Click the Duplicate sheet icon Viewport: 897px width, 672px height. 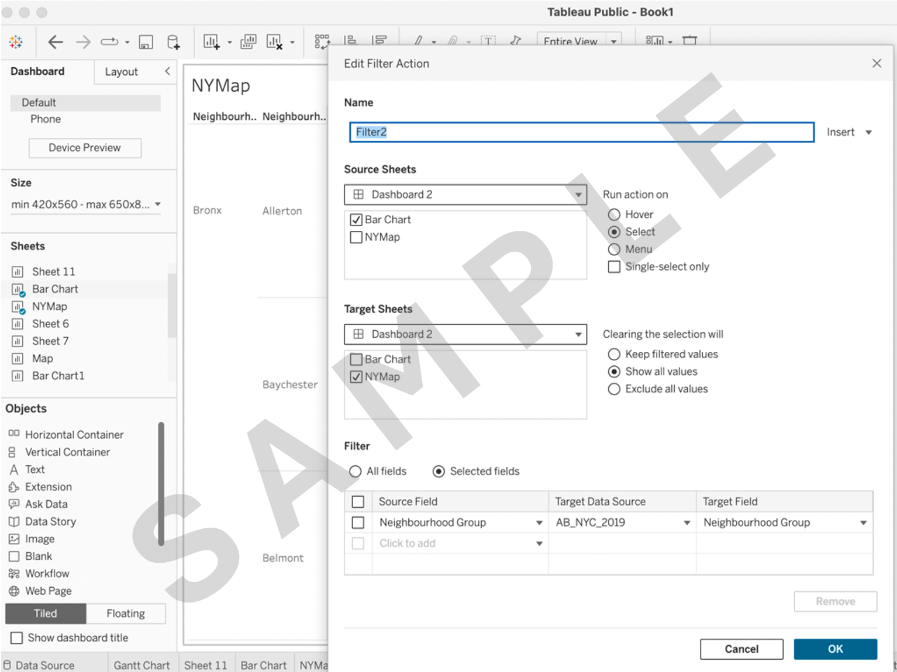(x=248, y=41)
